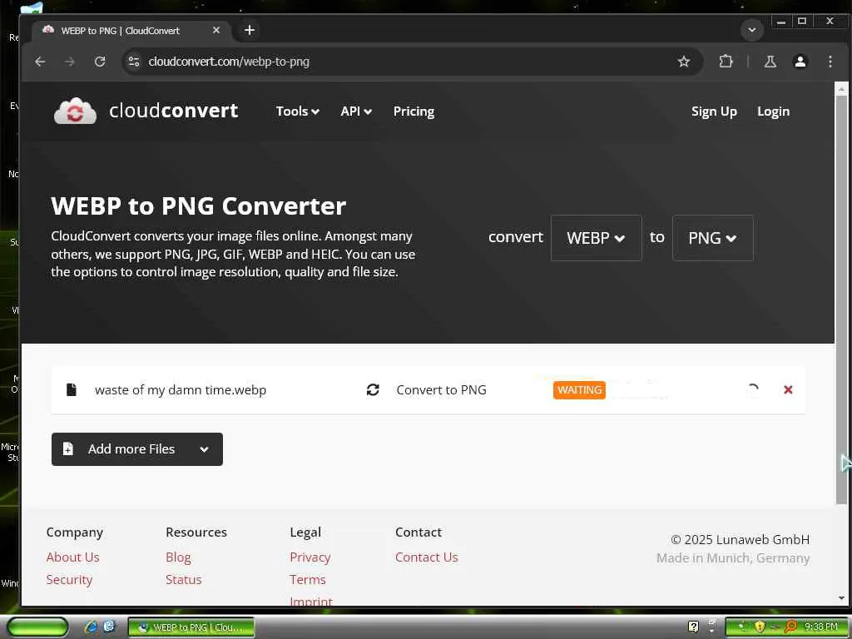Expand the API menu
Image resolution: width=852 pixels, height=639 pixels.
[x=356, y=111]
